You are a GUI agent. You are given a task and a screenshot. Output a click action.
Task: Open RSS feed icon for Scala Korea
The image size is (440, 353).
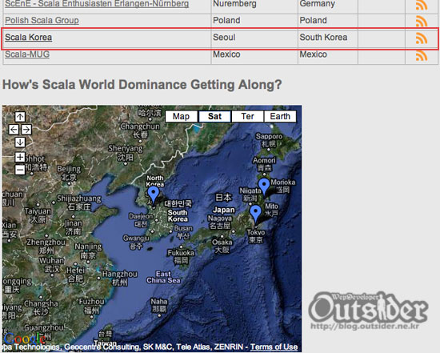coord(422,38)
